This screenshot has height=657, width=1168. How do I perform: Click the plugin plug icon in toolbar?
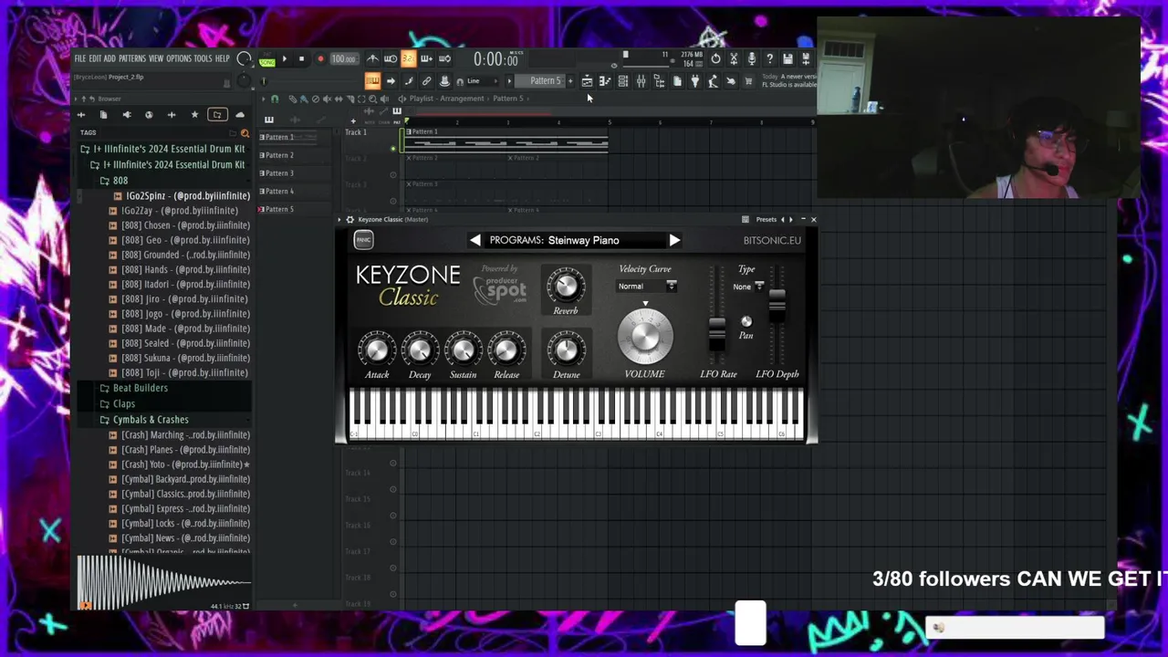tap(695, 81)
